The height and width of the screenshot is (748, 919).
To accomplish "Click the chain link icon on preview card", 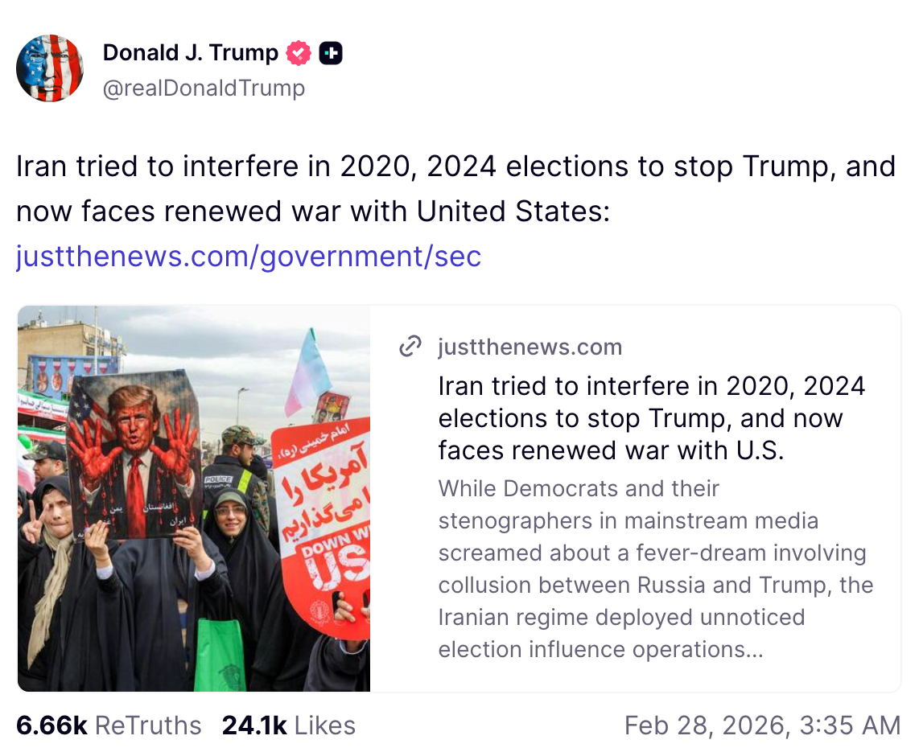I will [410, 346].
